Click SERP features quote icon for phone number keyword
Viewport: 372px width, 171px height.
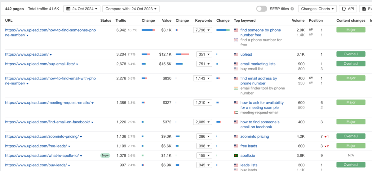(311, 30)
